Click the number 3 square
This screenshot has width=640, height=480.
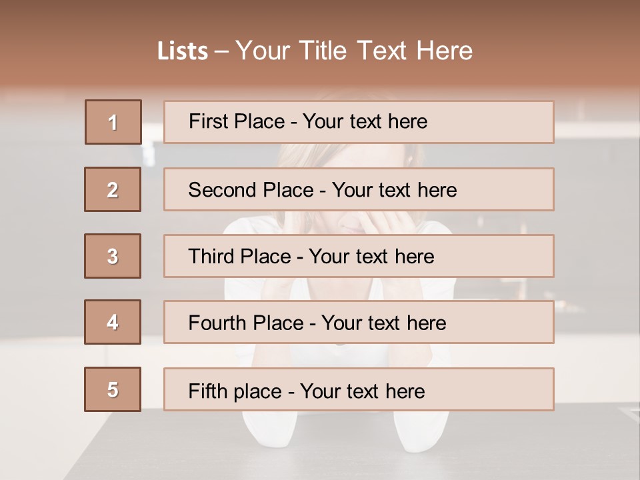pyautogui.click(x=113, y=256)
